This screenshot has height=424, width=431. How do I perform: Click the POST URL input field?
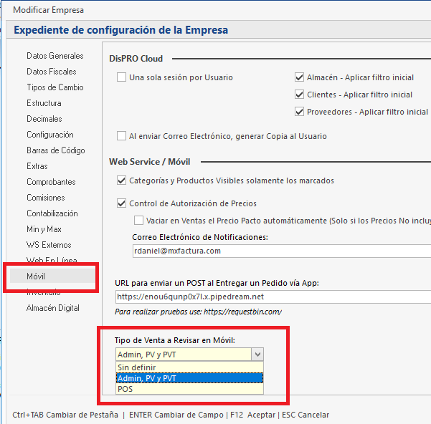pyautogui.click(x=273, y=297)
